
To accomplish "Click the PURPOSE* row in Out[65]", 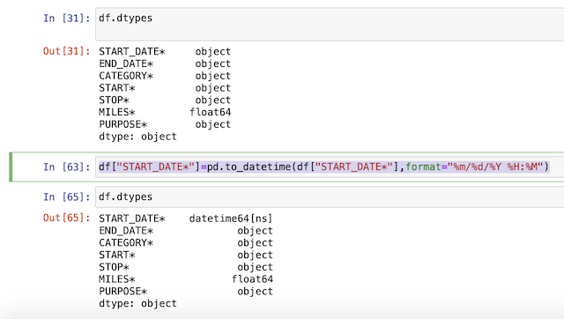I will coord(186,292).
